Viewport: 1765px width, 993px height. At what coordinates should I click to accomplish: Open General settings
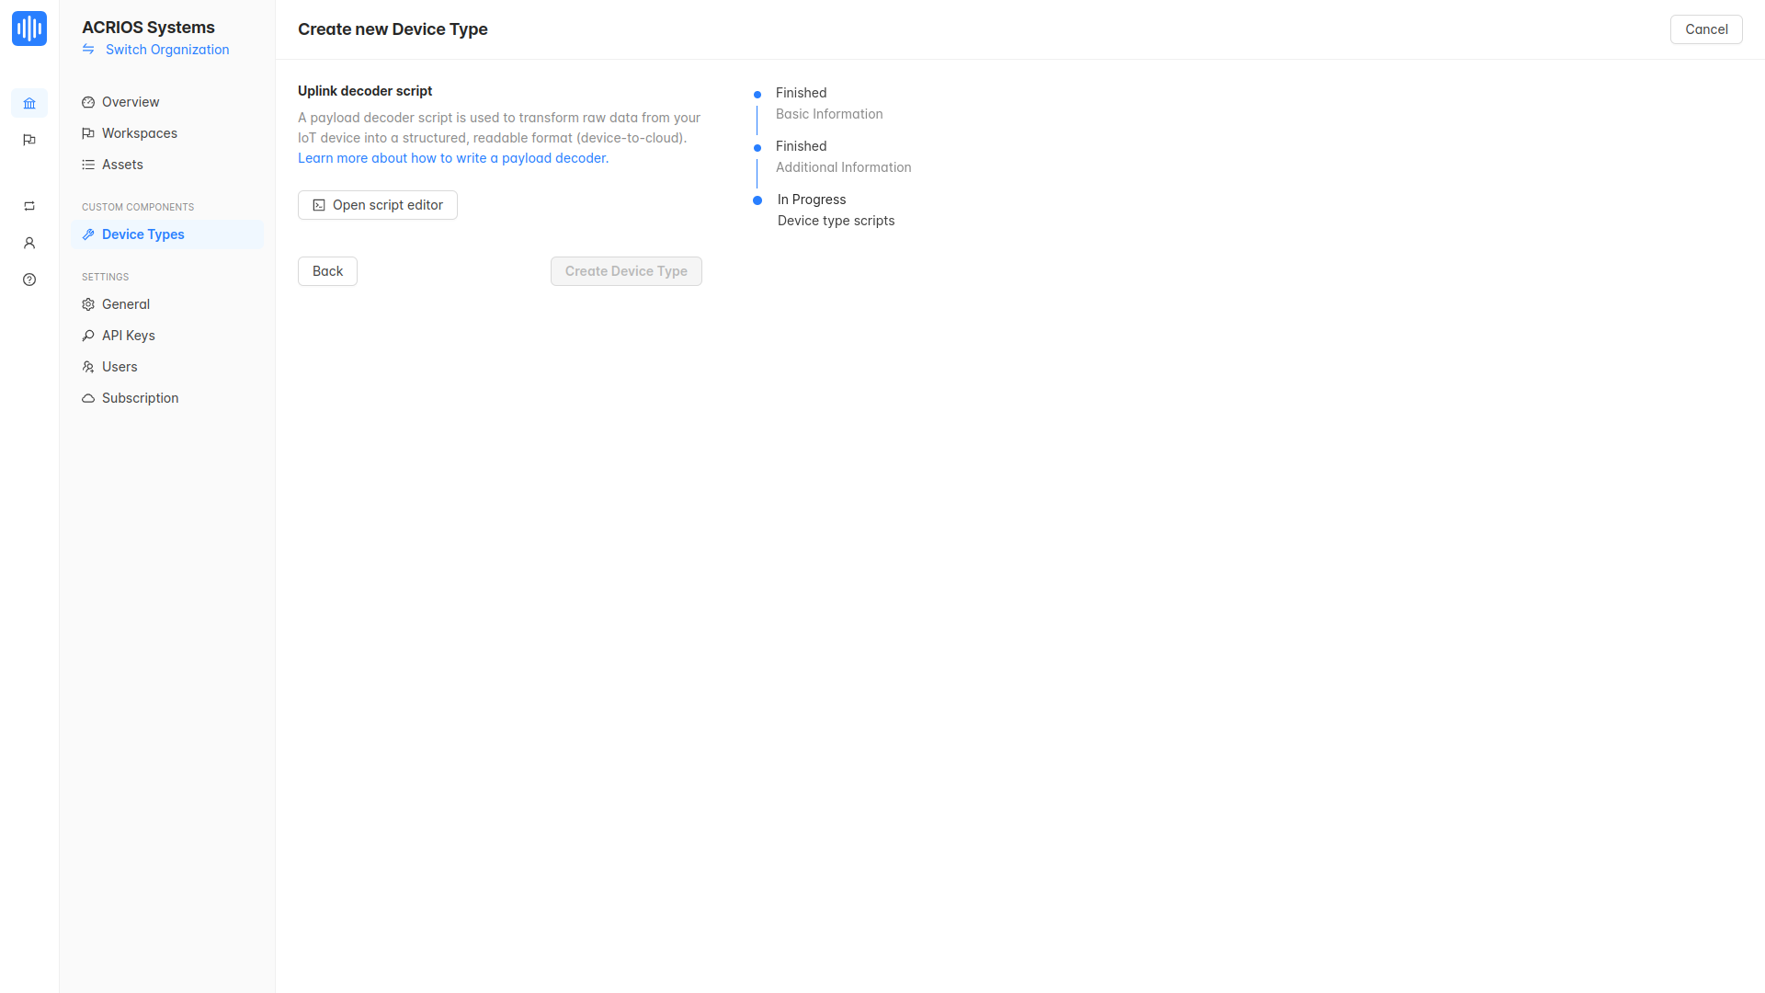125,304
